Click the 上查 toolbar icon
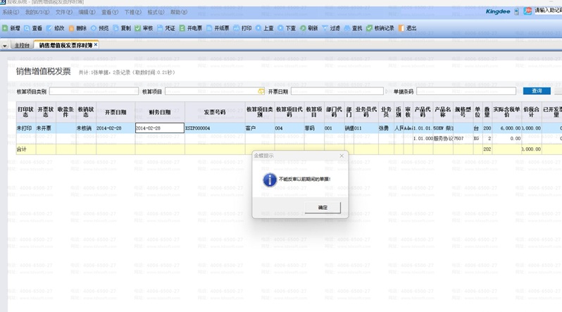Image resolution: width=562 pixels, height=312 pixels. click(258, 28)
